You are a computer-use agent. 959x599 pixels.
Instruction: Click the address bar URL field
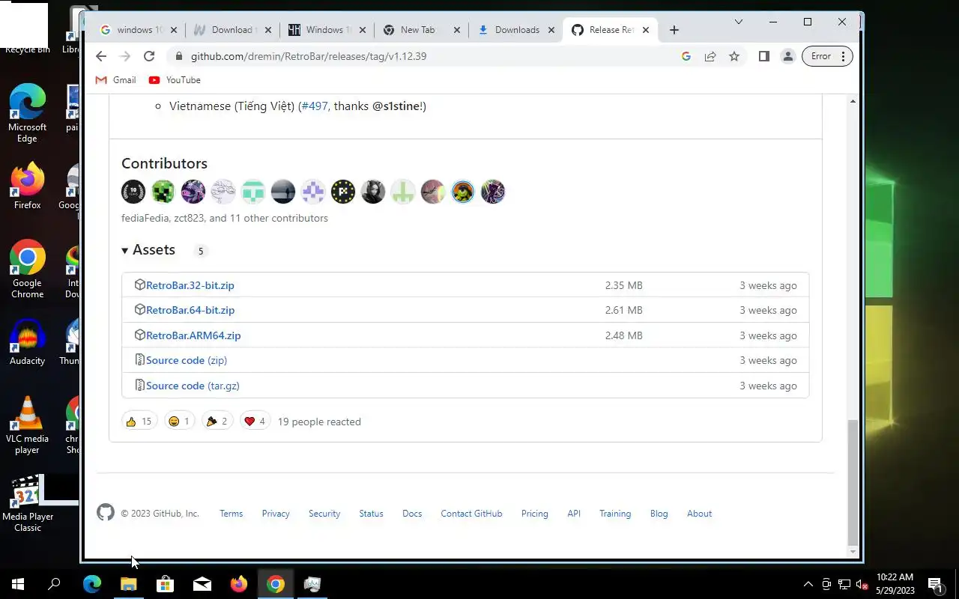[423, 56]
